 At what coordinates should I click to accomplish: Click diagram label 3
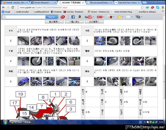71,109
